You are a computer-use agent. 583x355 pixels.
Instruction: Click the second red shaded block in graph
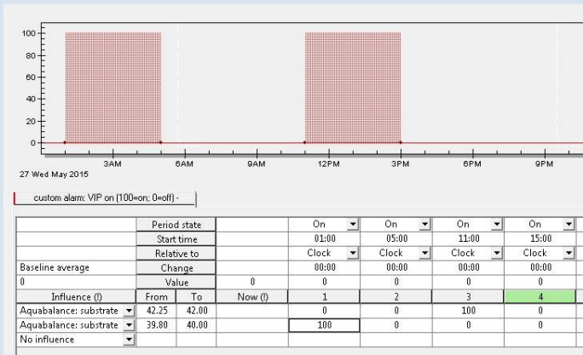click(353, 88)
